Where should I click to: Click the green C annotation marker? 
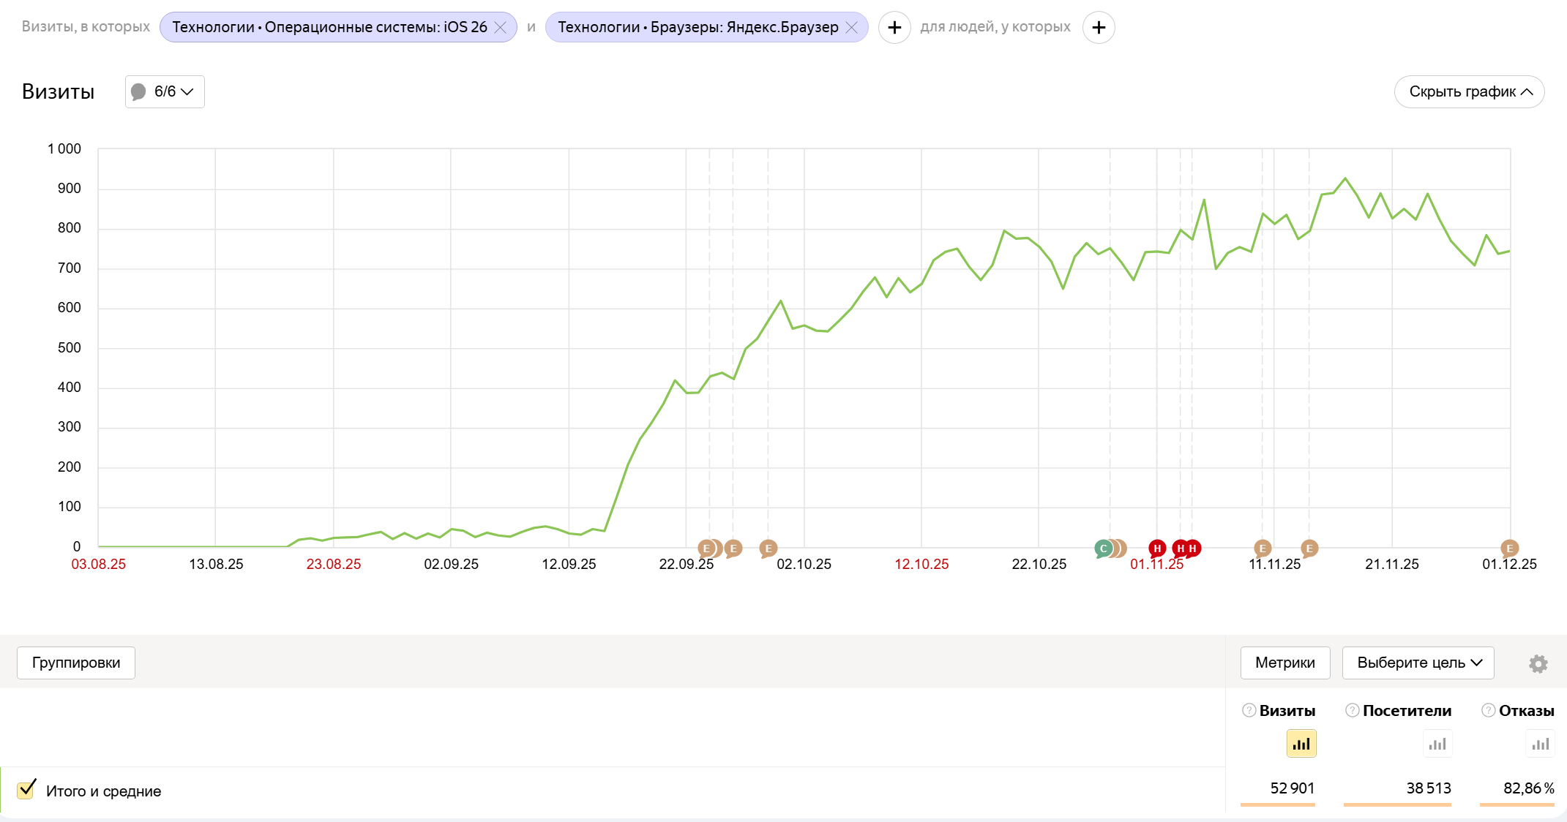point(1103,548)
